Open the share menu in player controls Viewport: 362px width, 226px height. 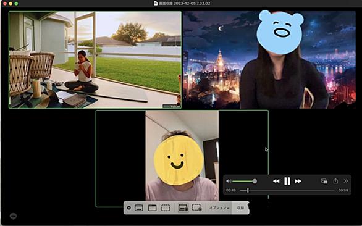pos(335,181)
